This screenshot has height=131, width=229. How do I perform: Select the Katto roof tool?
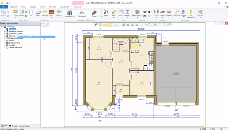coord(51,13)
